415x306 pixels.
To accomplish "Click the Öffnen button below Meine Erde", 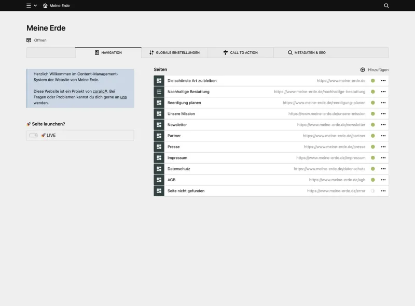I will pos(36,40).
